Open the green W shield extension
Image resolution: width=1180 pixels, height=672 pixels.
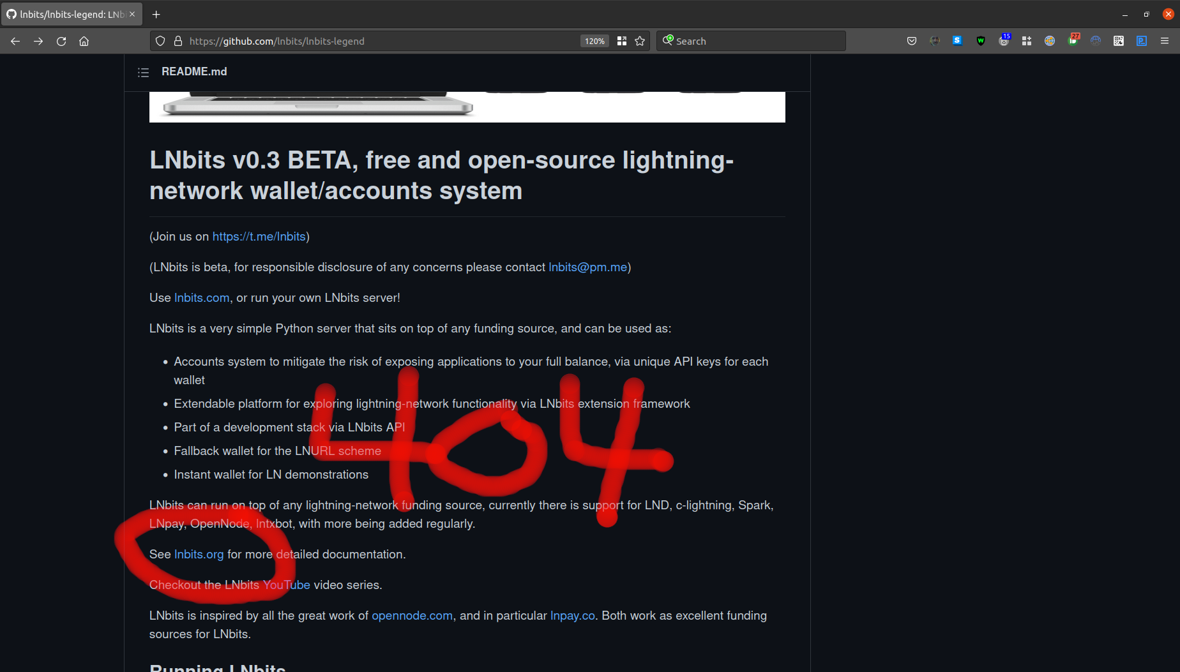click(x=981, y=41)
